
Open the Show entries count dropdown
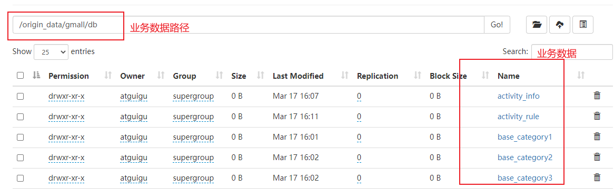click(x=51, y=51)
